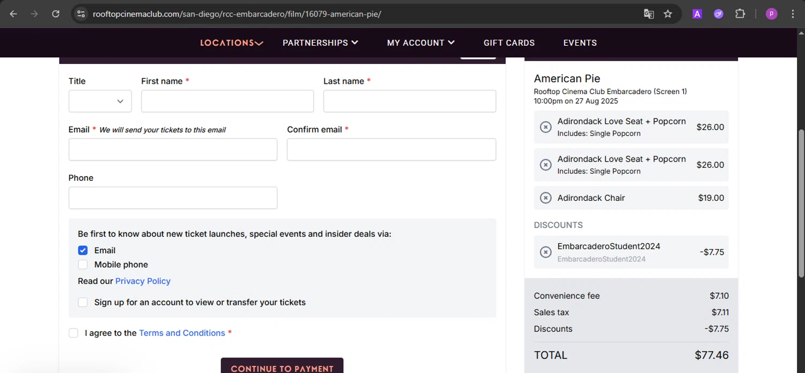The height and width of the screenshot is (373, 805).
Task: Agree to the Terms and Conditions checkbox
Action: point(74,333)
